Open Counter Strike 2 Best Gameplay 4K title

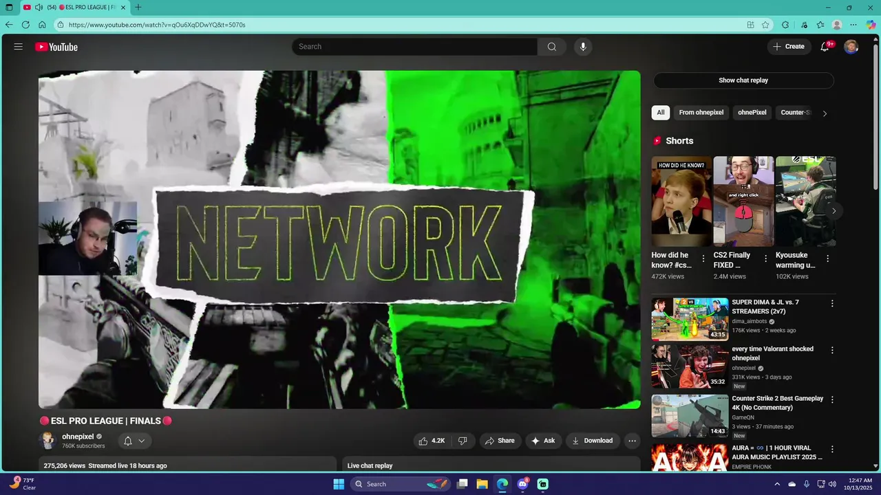click(777, 403)
